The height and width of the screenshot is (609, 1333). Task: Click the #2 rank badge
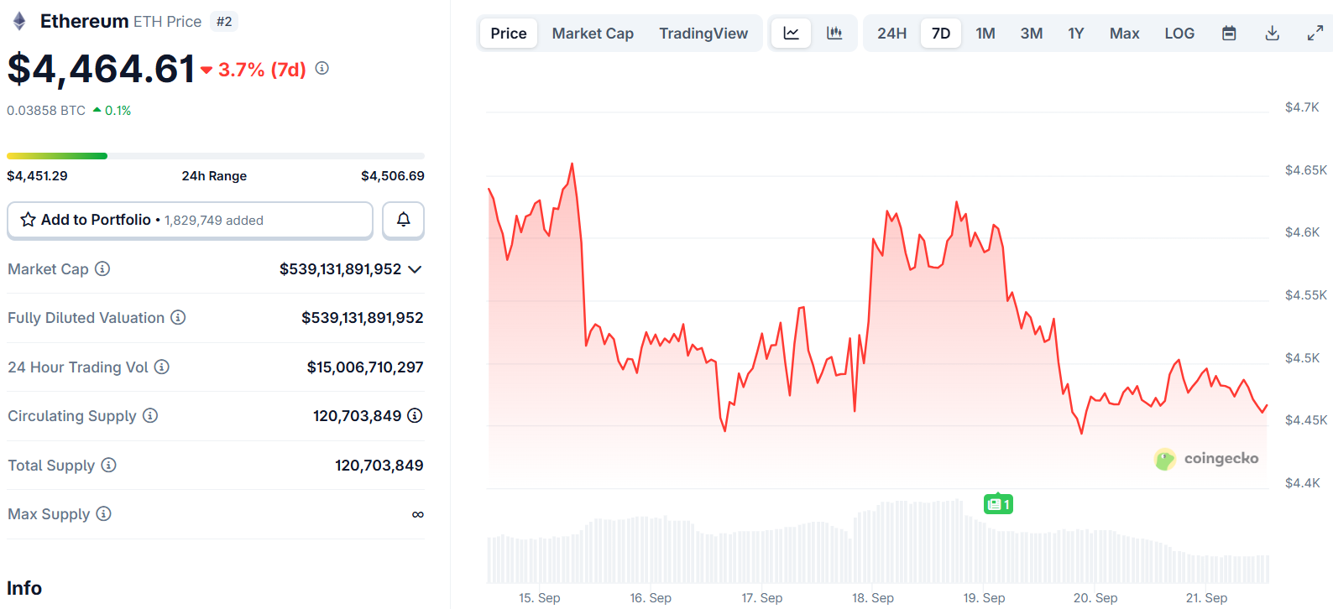click(x=224, y=22)
